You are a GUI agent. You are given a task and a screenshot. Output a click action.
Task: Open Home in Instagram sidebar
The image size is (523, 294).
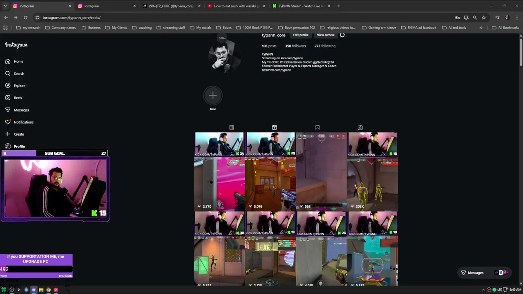click(x=14, y=61)
